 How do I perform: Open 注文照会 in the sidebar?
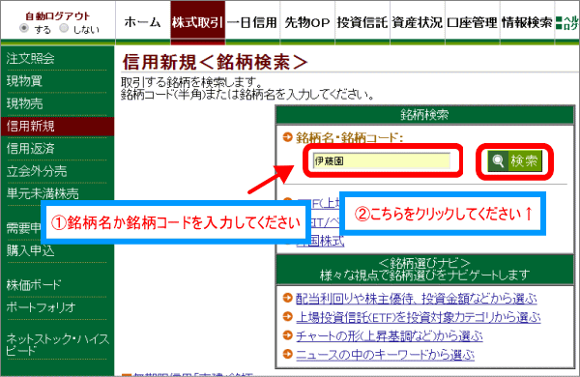(30, 58)
